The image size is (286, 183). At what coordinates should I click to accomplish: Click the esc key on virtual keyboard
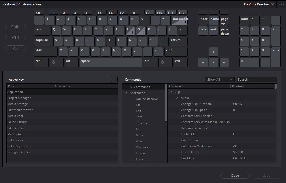coord(39,12)
